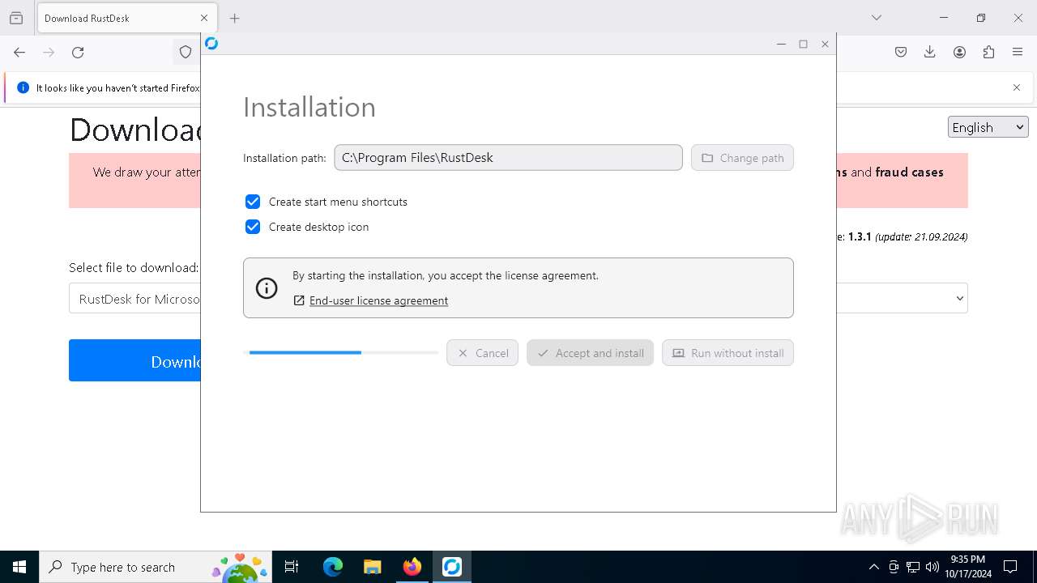
Task: Toggle Create desktop icon checkbox
Action: tap(253, 227)
